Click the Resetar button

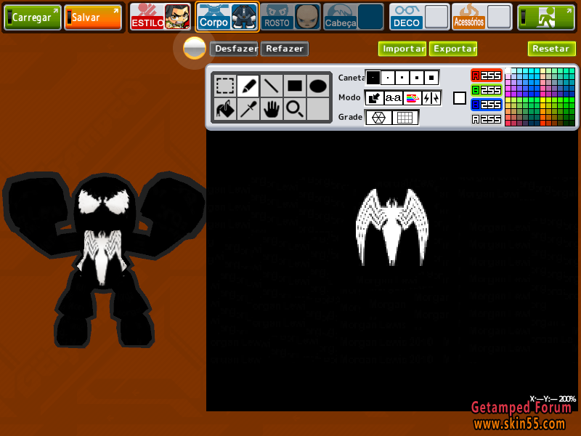point(552,49)
